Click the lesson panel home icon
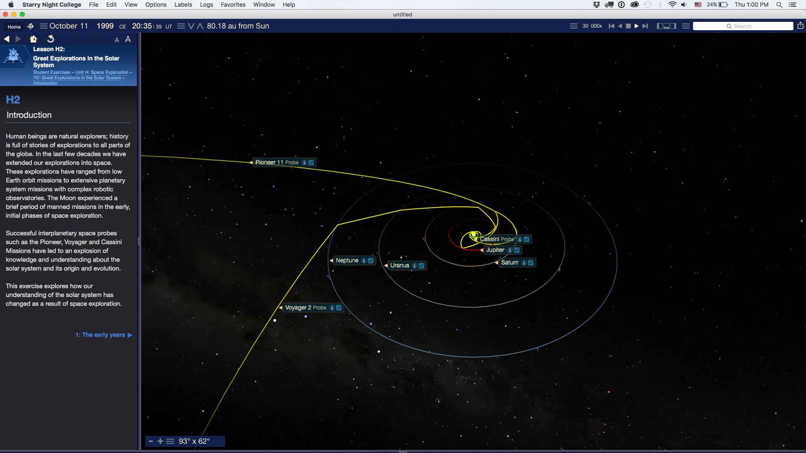 [x=34, y=39]
